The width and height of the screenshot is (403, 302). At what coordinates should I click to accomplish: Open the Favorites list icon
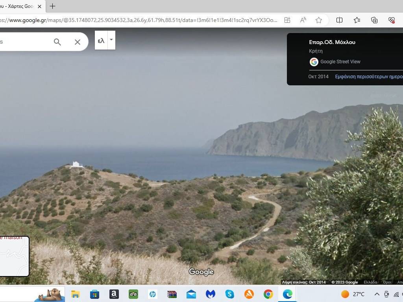coord(357,20)
